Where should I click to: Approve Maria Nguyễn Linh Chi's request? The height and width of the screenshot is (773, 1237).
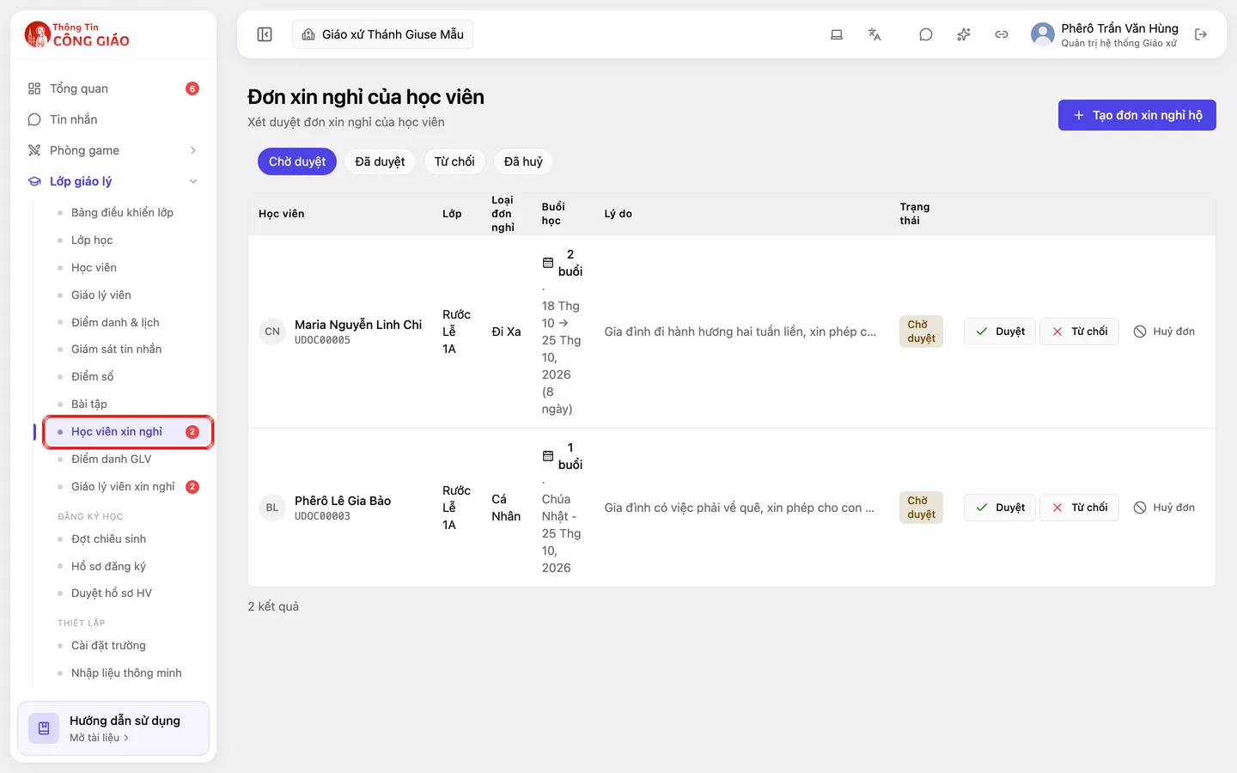(x=1000, y=332)
